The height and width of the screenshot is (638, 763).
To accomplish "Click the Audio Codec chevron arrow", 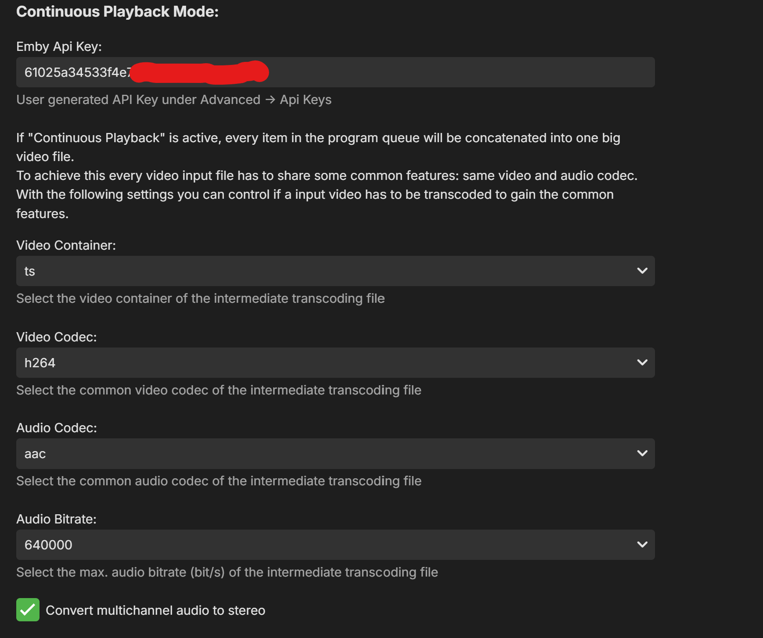I will tap(642, 454).
